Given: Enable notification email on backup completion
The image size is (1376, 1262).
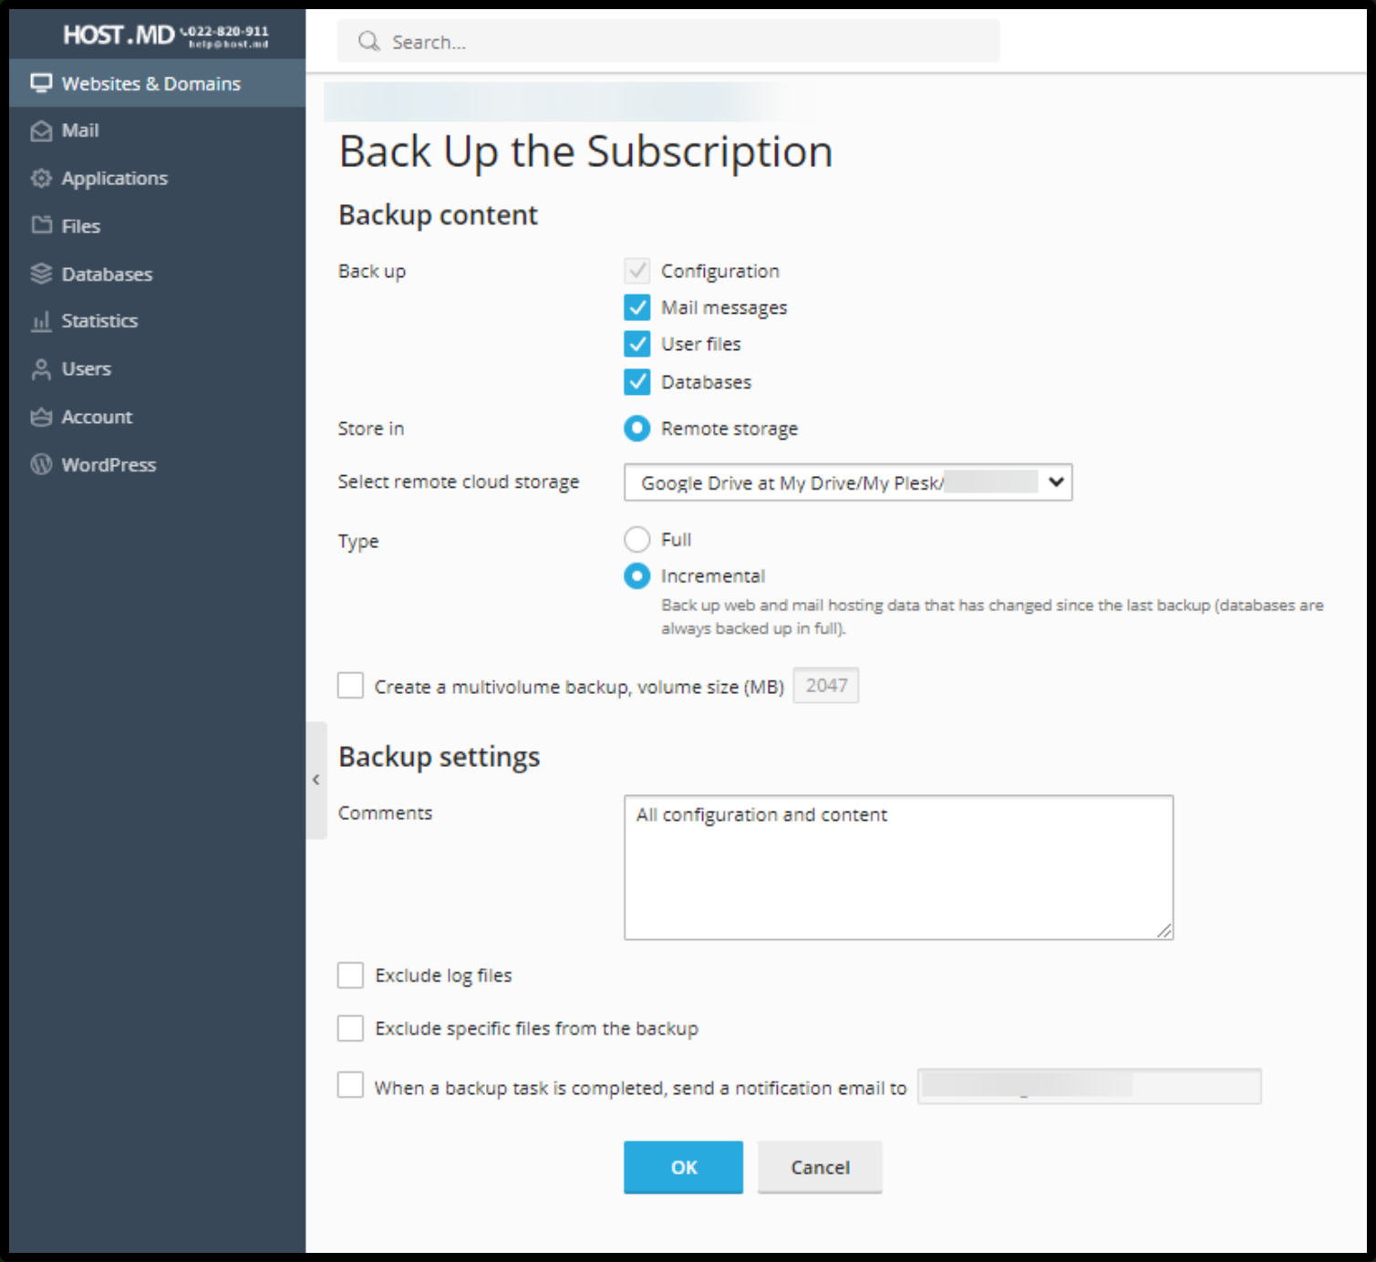Looking at the screenshot, I should click(x=350, y=1085).
